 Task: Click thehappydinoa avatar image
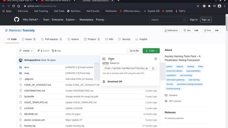point(21,60)
